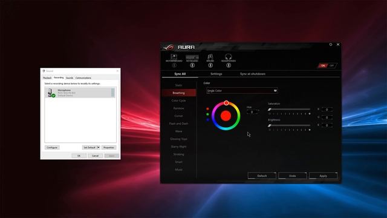387x218 pixels.
Task: Switch to Playback tab in Sound dialog
Action: pyautogui.click(x=47, y=78)
